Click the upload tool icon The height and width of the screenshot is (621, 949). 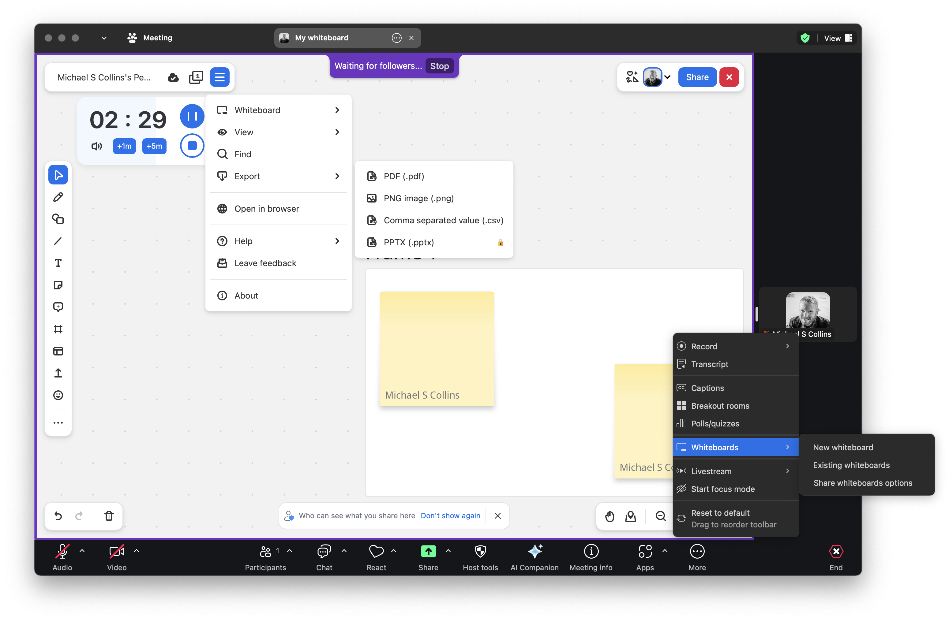[x=58, y=373]
